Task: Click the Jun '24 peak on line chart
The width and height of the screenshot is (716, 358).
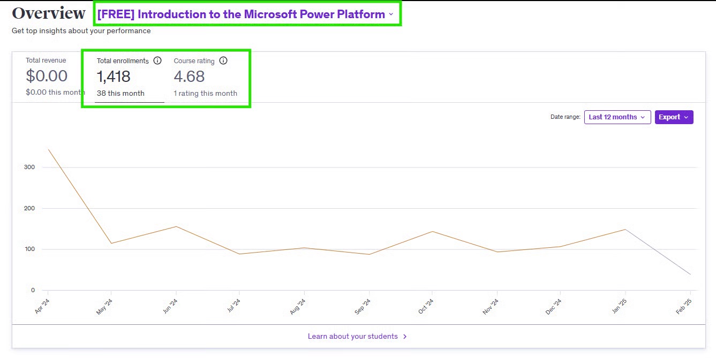Action: [176, 226]
